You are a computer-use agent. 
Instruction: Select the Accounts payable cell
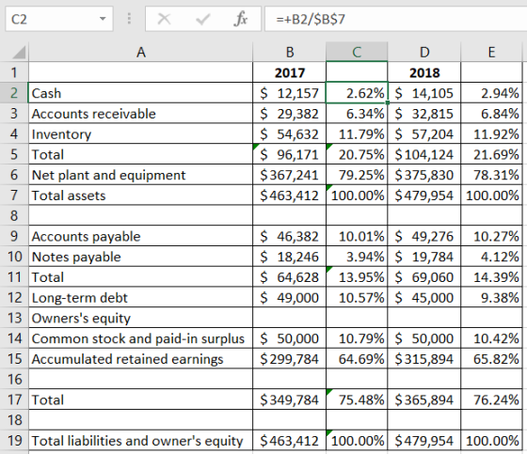coord(140,236)
